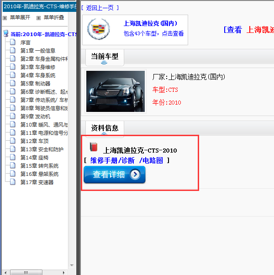The height and width of the screenshot is (275, 274).
Task: Click the 年份:2010 red text
Action: click(167, 102)
